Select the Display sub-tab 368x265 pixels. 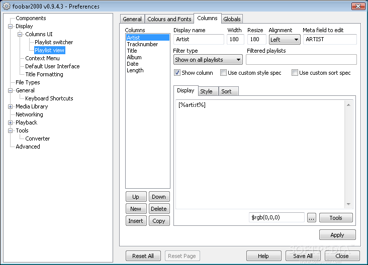186,90
